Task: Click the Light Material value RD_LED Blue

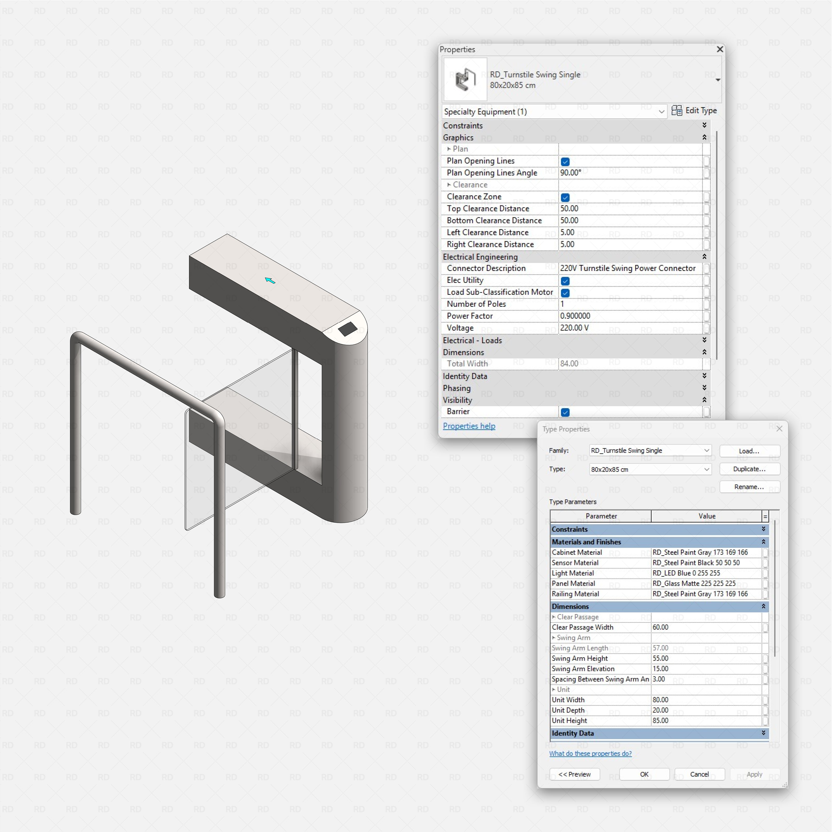Action: 707,573
